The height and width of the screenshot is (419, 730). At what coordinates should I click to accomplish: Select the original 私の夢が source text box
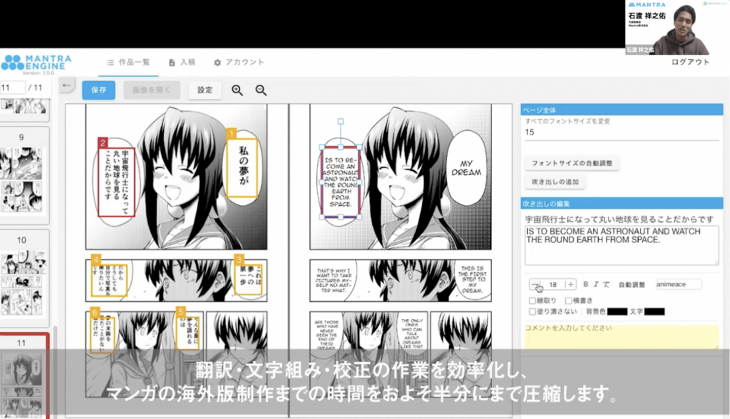242,168
